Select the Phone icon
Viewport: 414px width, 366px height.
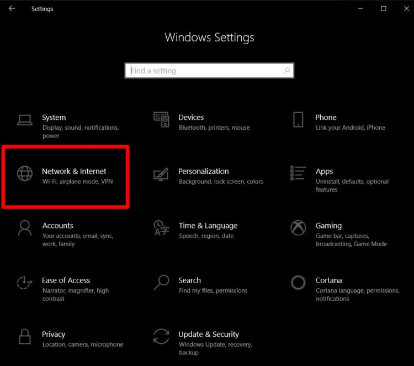(x=298, y=120)
